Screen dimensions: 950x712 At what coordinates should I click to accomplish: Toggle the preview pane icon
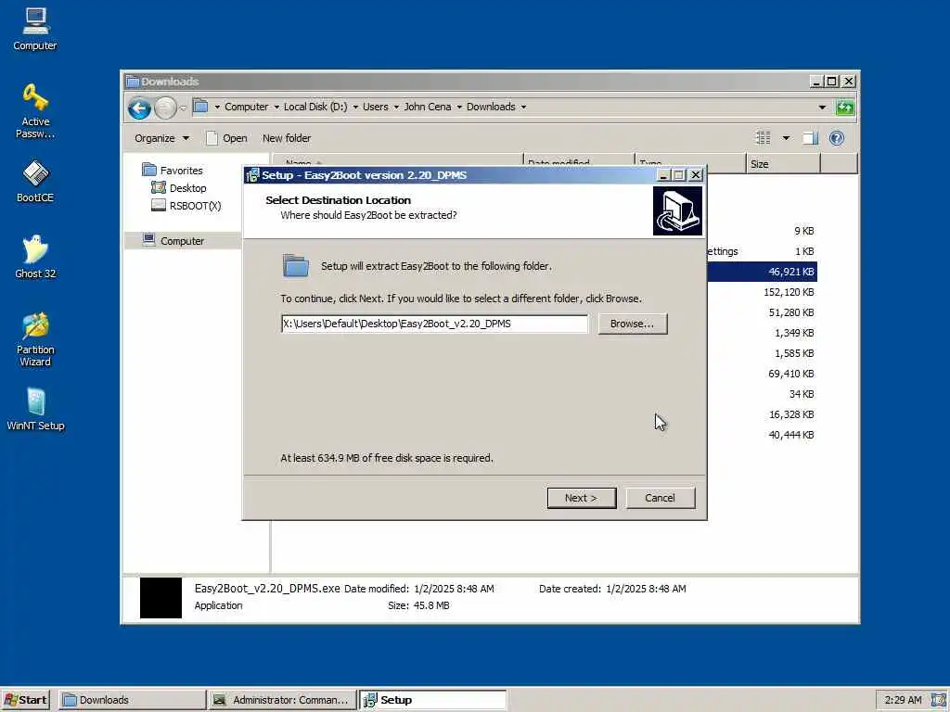tap(810, 139)
